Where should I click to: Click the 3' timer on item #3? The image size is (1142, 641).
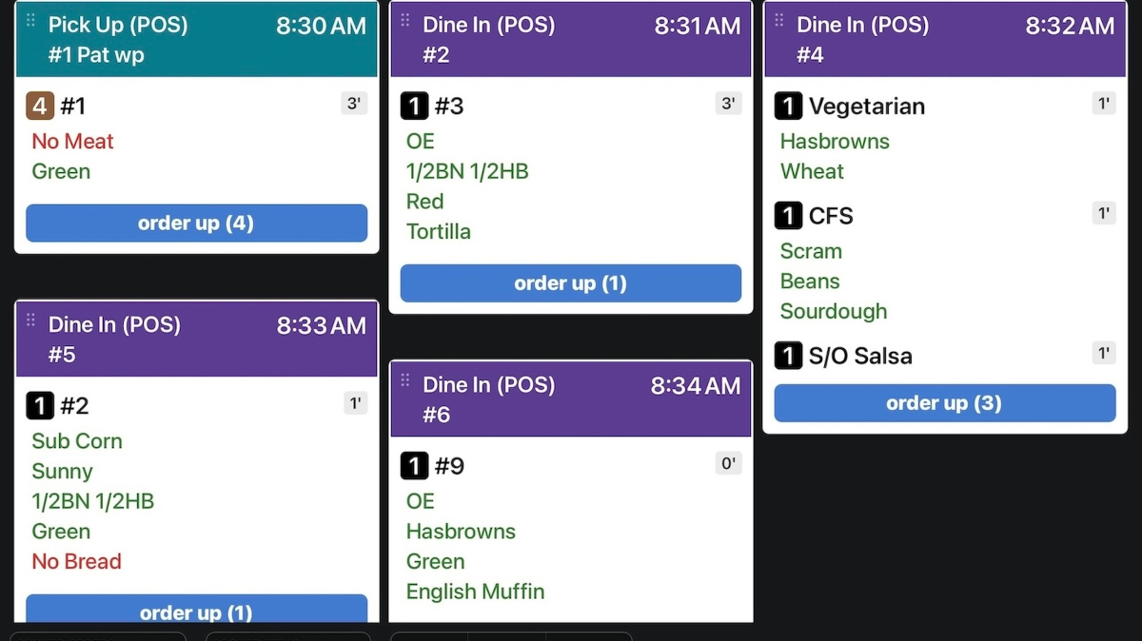pos(728,104)
